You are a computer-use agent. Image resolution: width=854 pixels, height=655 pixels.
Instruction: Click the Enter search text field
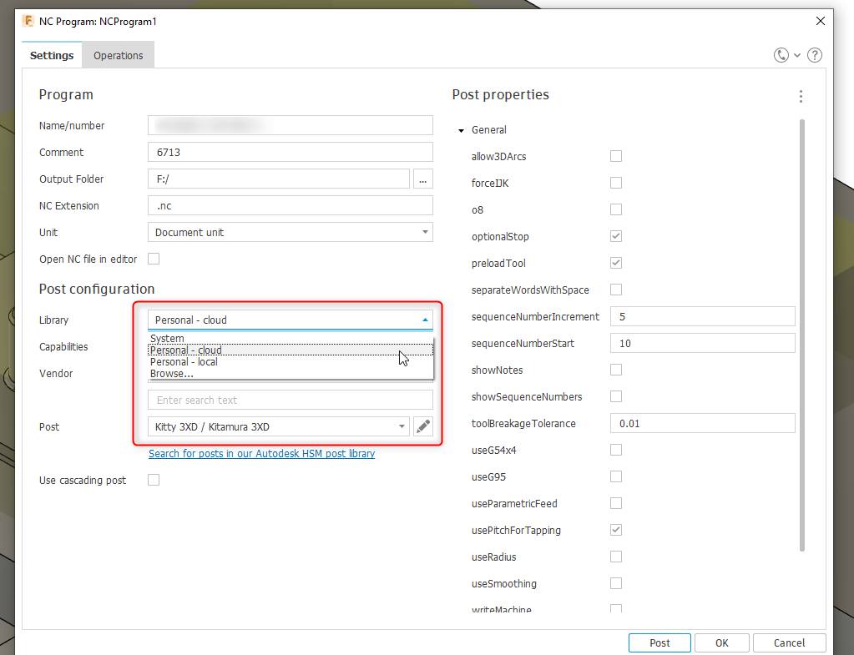[x=291, y=400]
